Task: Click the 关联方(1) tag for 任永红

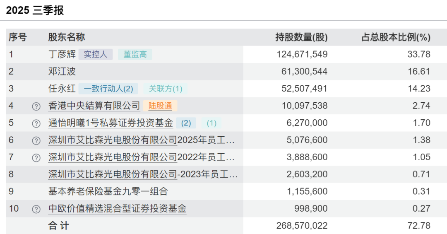Action: tap(166, 89)
